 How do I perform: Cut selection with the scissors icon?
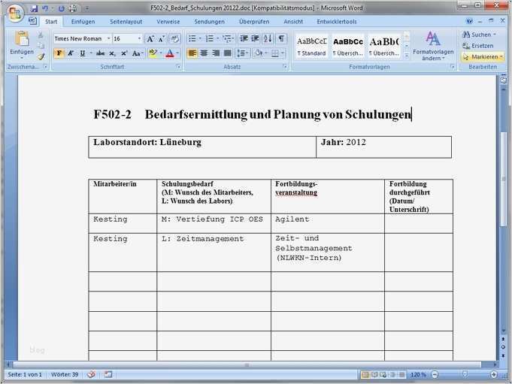point(41,35)
